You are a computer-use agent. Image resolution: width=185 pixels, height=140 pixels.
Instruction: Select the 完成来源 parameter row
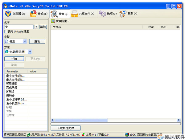click(x=26, y=88)
